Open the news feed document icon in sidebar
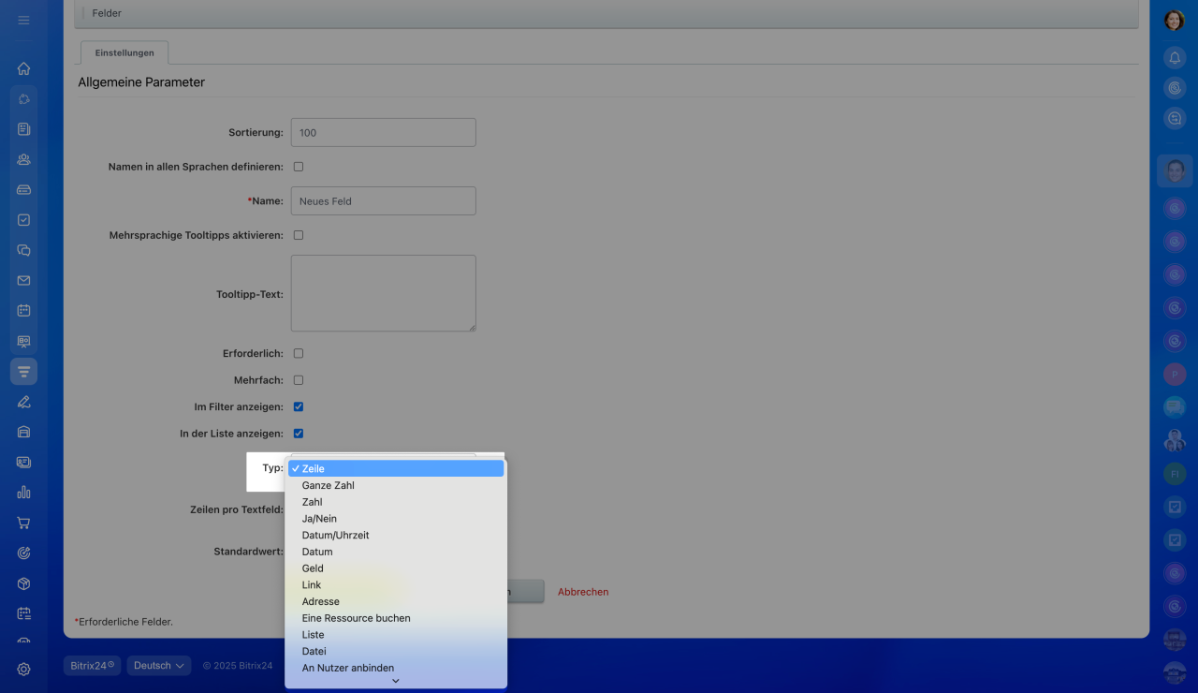The height and width of the screenshot is (693, 1198). (24, 129)
